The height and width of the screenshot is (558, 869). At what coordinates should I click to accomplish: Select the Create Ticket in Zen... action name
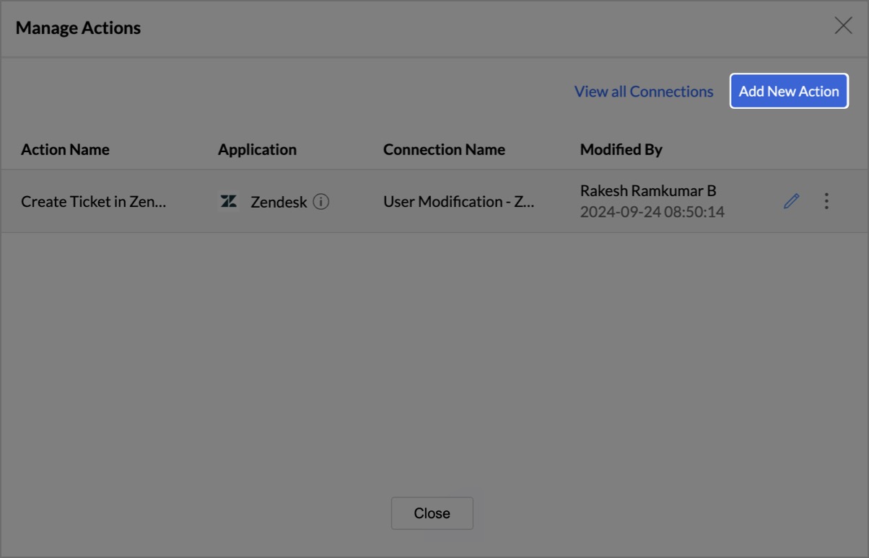[x=94, y=202]
